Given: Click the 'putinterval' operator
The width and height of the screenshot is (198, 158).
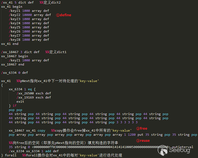Looking at the screenshot, I should 183,147.
